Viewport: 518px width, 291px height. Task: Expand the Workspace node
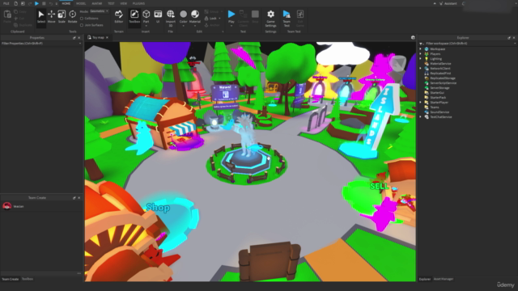click(x=421, y=49)
